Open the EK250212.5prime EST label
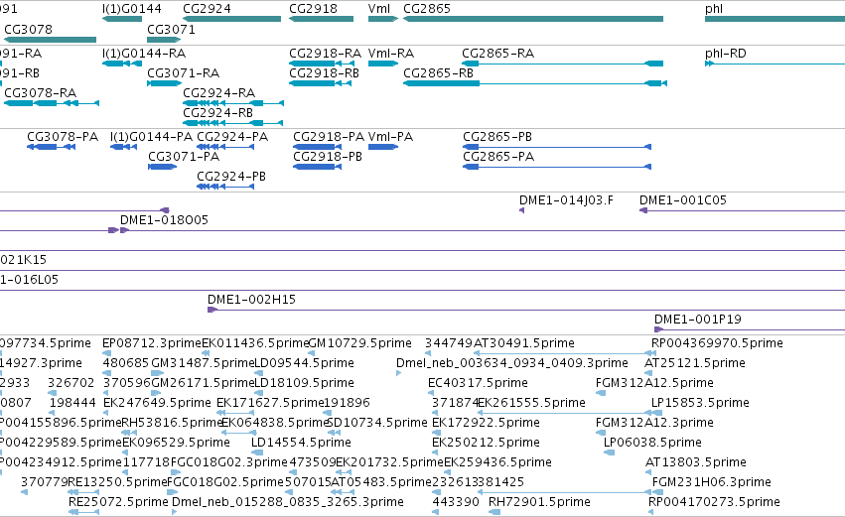This screenshot has width=845, height=517. point(487,444)
